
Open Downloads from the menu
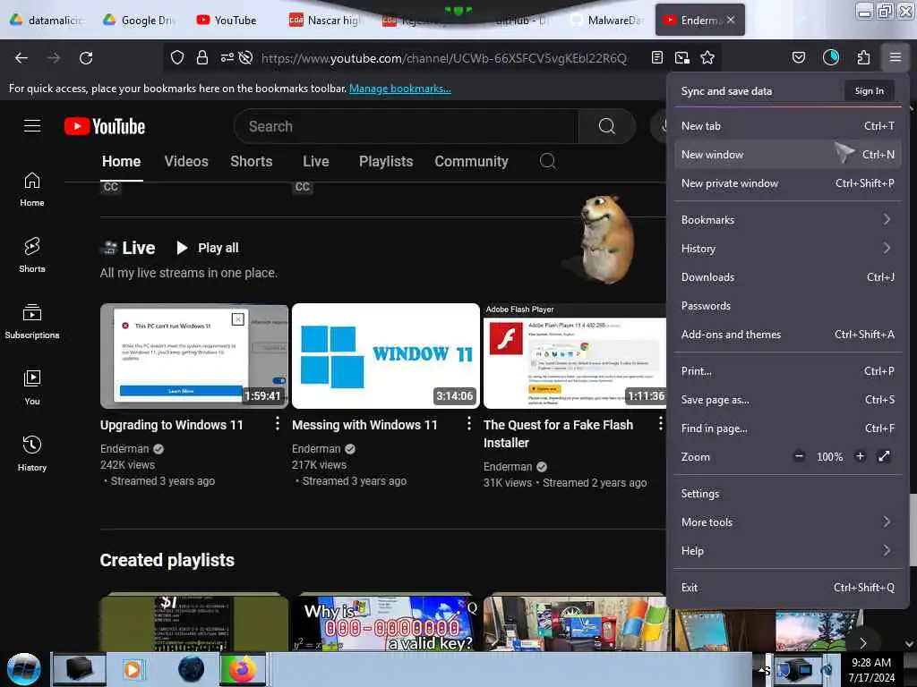787,277
